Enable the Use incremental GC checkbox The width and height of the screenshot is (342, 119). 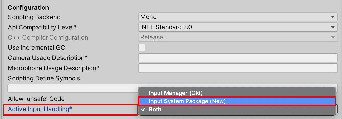[x=142, y=47]
